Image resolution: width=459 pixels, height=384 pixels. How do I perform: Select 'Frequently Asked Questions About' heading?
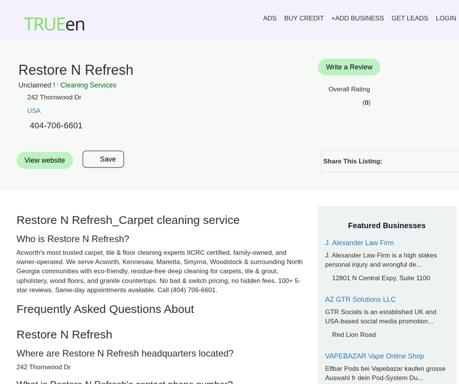pos(105,309)
